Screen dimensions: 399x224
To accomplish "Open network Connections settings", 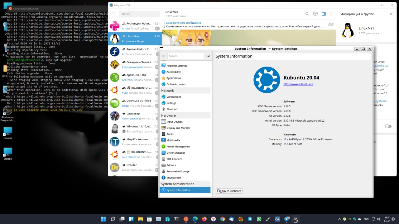I will click(185, 97).
